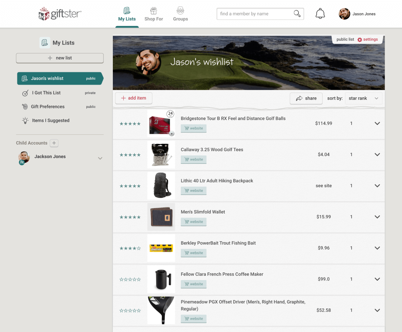Screen dimensions: 402x332
Task: Open notifications bell
Action: point(320,13)
